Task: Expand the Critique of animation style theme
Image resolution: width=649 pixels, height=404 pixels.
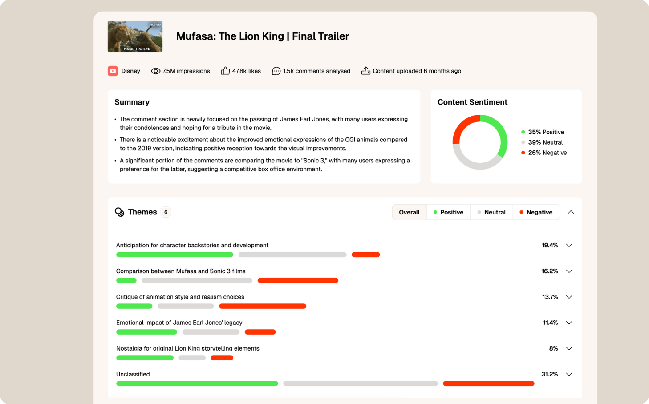Action: point(569,297)
